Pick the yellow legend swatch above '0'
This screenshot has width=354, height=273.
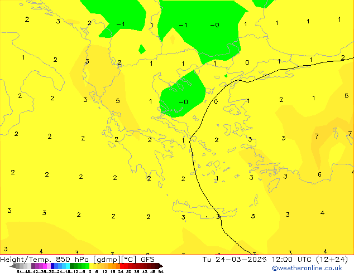pyautogui.click(x=91, y=266)
